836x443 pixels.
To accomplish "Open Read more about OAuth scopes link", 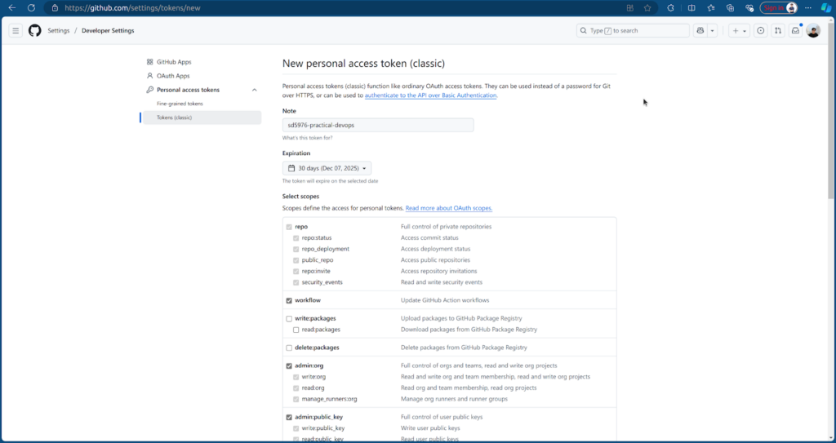I will [x=448, y=208].
